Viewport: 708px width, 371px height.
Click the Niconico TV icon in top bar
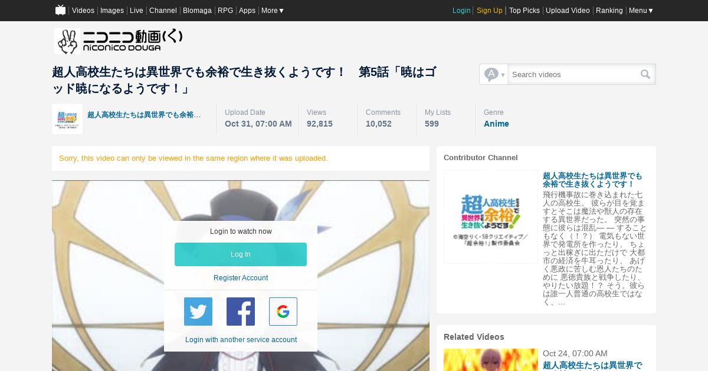click(60, 10)
